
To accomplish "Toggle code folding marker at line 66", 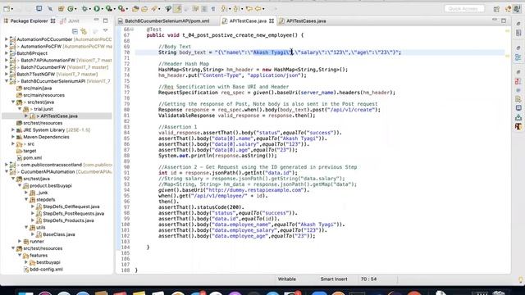I will tap(132, 29).
